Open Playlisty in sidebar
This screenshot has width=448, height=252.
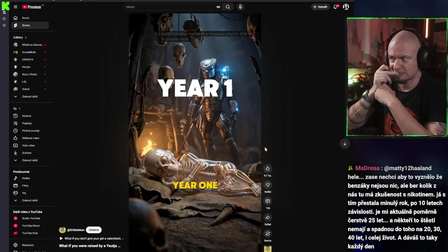click(30, 123)
